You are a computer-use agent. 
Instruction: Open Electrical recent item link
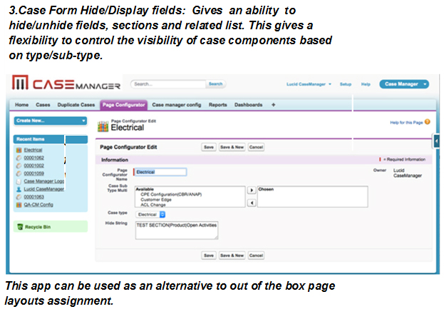click(33, 150)
